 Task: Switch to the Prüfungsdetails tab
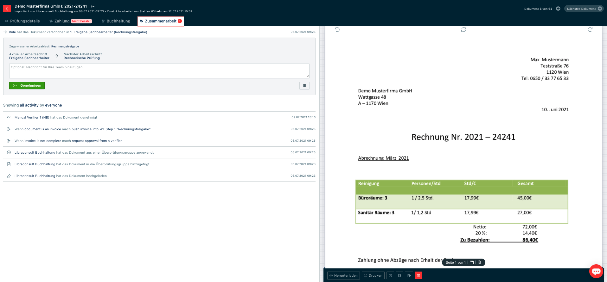click(x=22, y=21)
